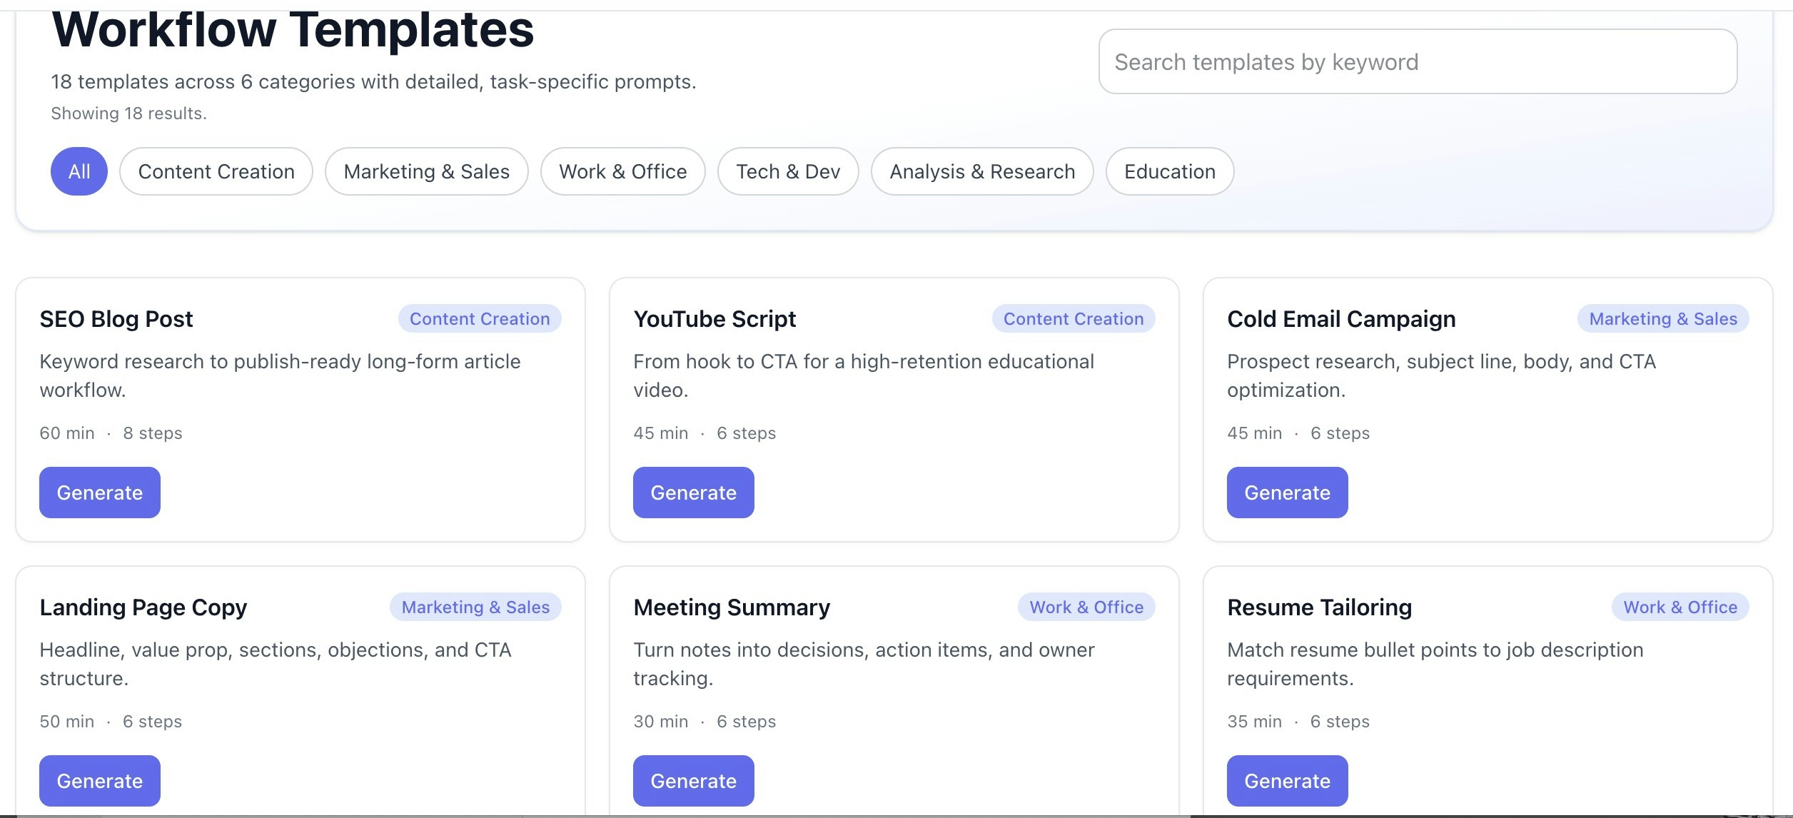This screenshot has height=818, width=1793.
Task: Filter templates by Content Creation
Action: pyautogui.click(x=216, y=171)
